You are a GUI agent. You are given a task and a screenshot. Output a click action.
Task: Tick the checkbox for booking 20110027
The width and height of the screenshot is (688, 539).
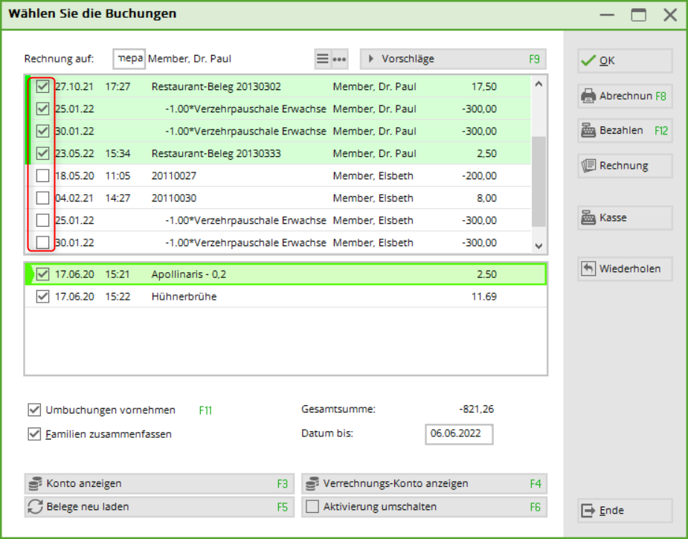(43, 176)
